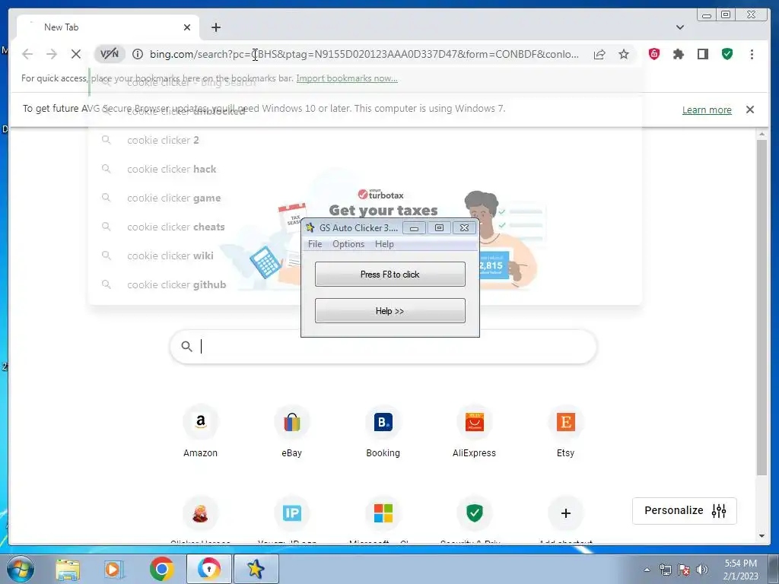Open the AliExpress shortcut tile

(x=475, y=432)
